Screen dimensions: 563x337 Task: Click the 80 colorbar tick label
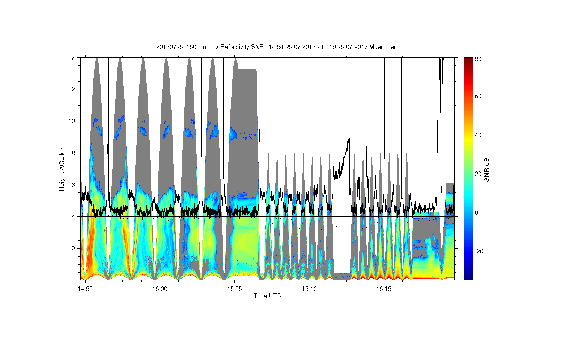pos(478,59)
